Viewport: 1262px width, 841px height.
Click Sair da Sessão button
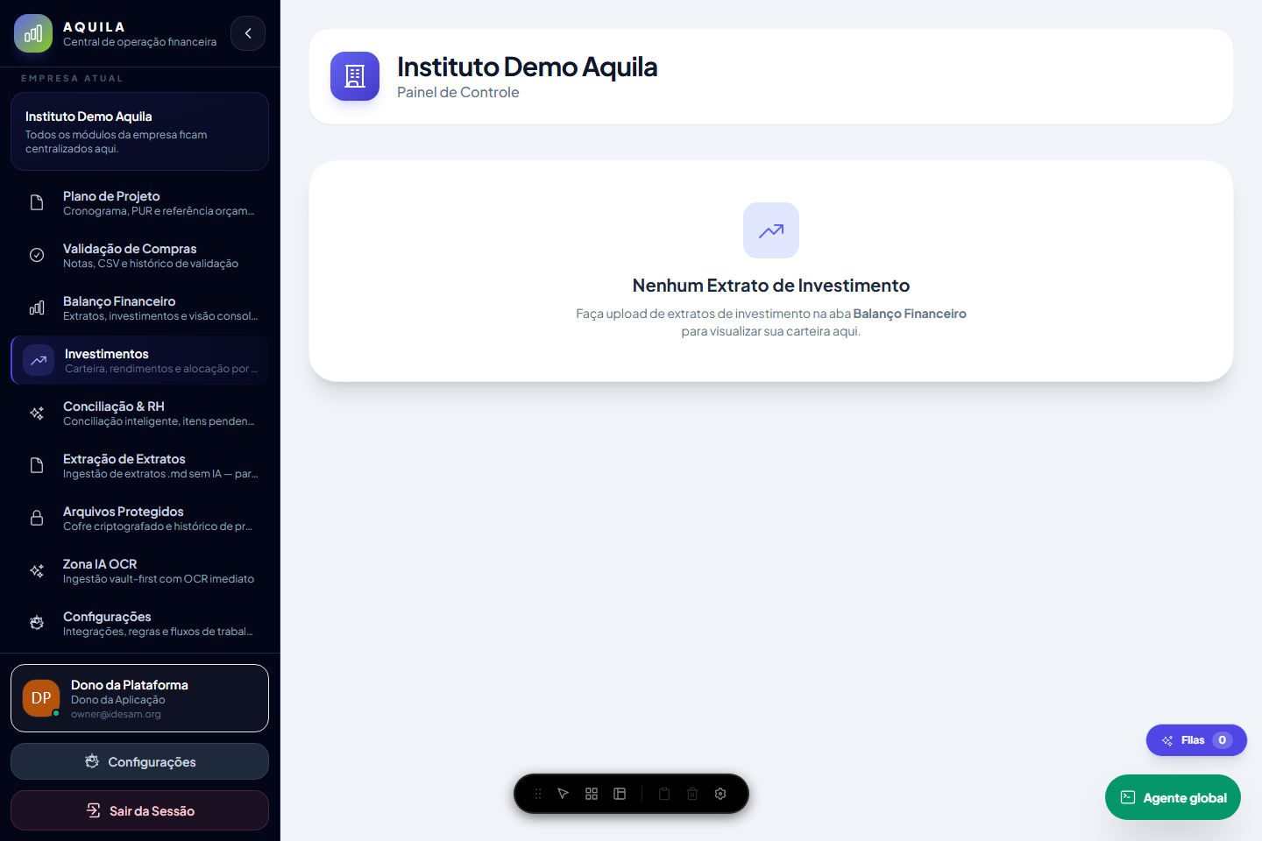click(139, 810)
